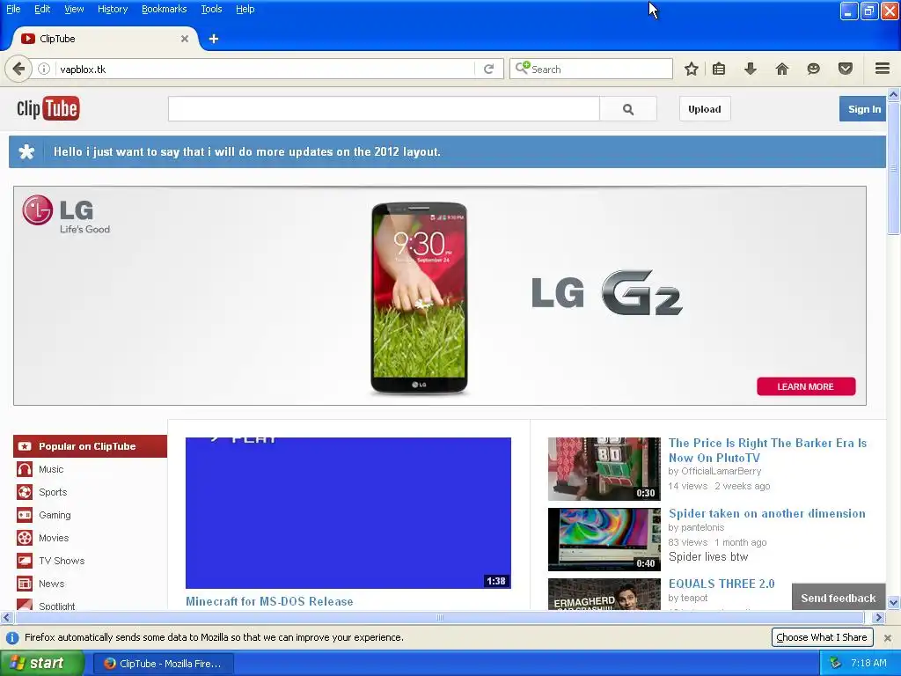
Task: Open Minecraft for MS-DOS Release link
Action: 269,601
